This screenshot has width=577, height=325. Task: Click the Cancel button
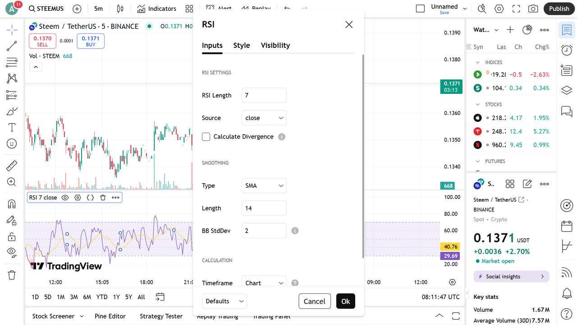[x=315, y=301]
